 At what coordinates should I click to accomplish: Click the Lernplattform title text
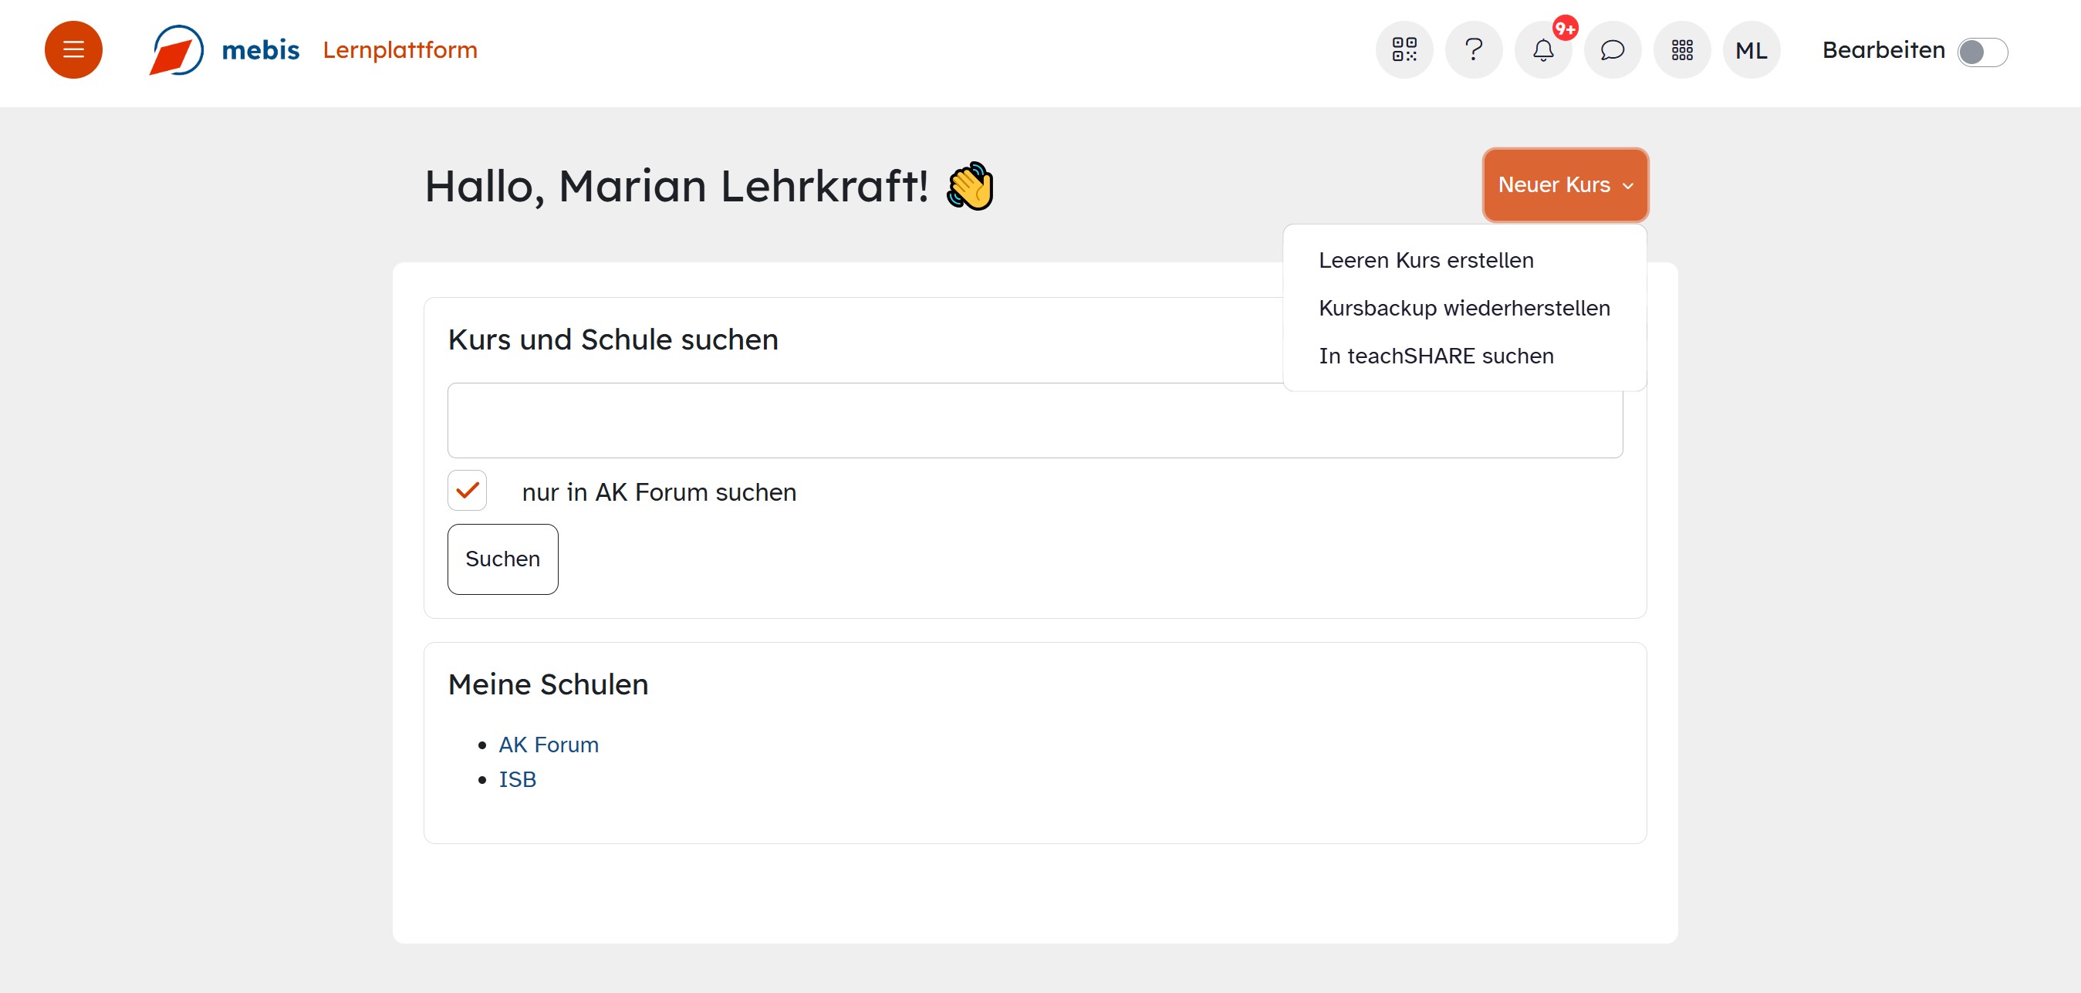[400, 50]
